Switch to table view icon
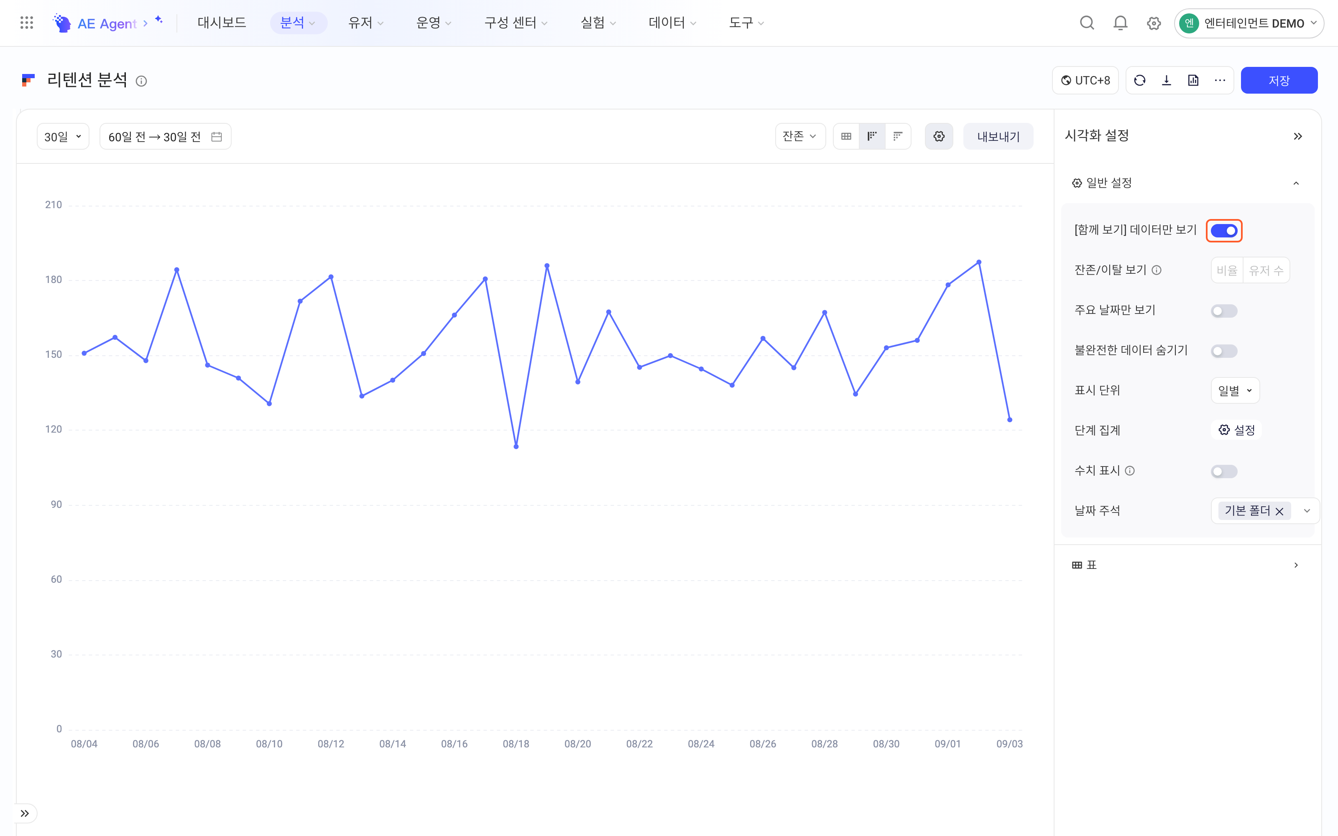Viewport: 1338px width, 836px height. tap(846, 136)
